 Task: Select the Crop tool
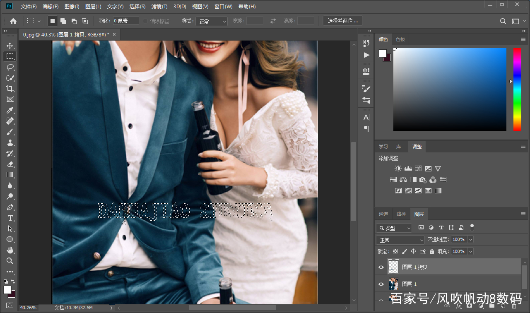point(10,89)
